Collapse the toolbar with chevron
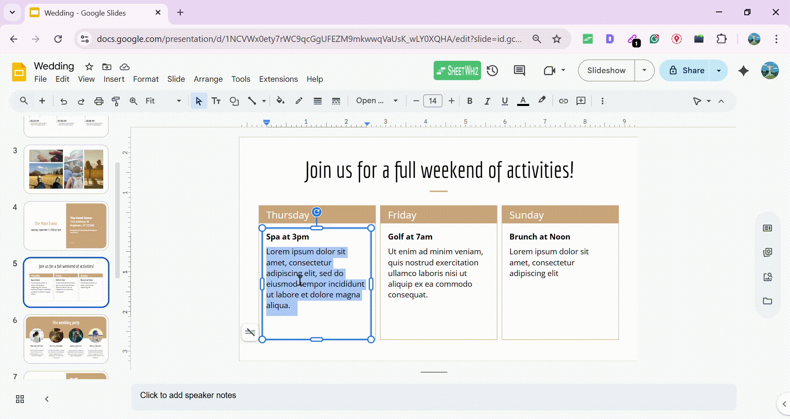Viewport: 790px width, 419px height. [721, 101]
